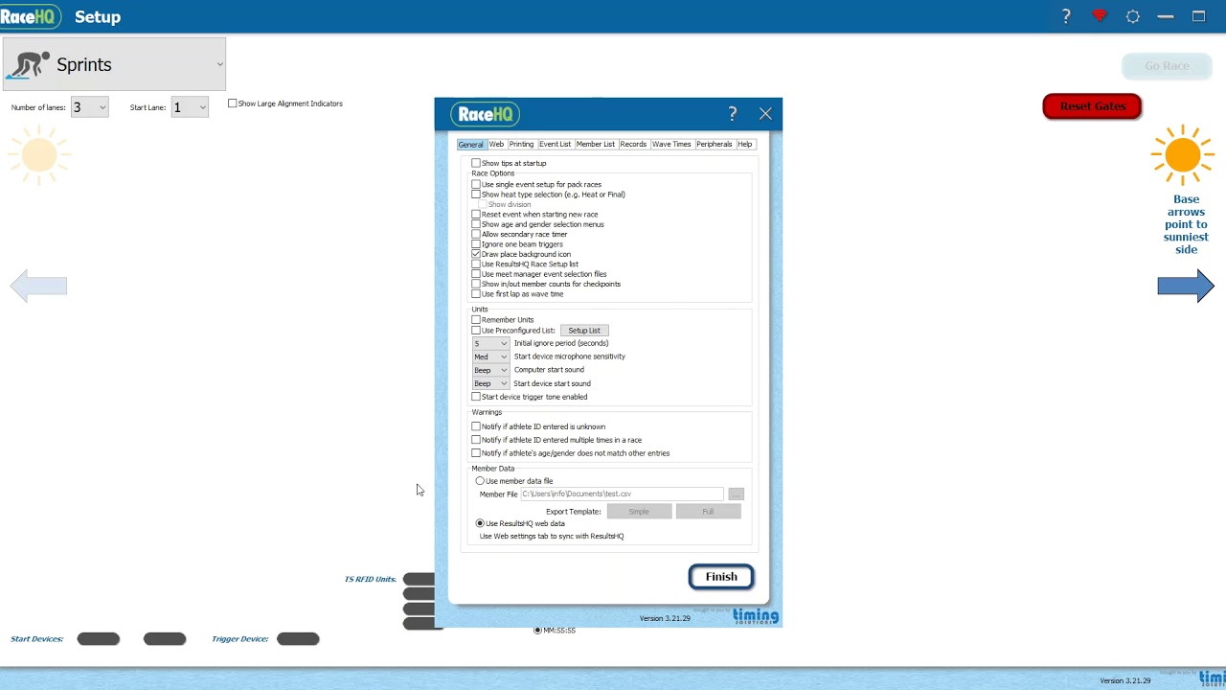Viewport: 1226px width, 690px height.
Task: Click first Start Devices indicator
Action: coord(99,638)
